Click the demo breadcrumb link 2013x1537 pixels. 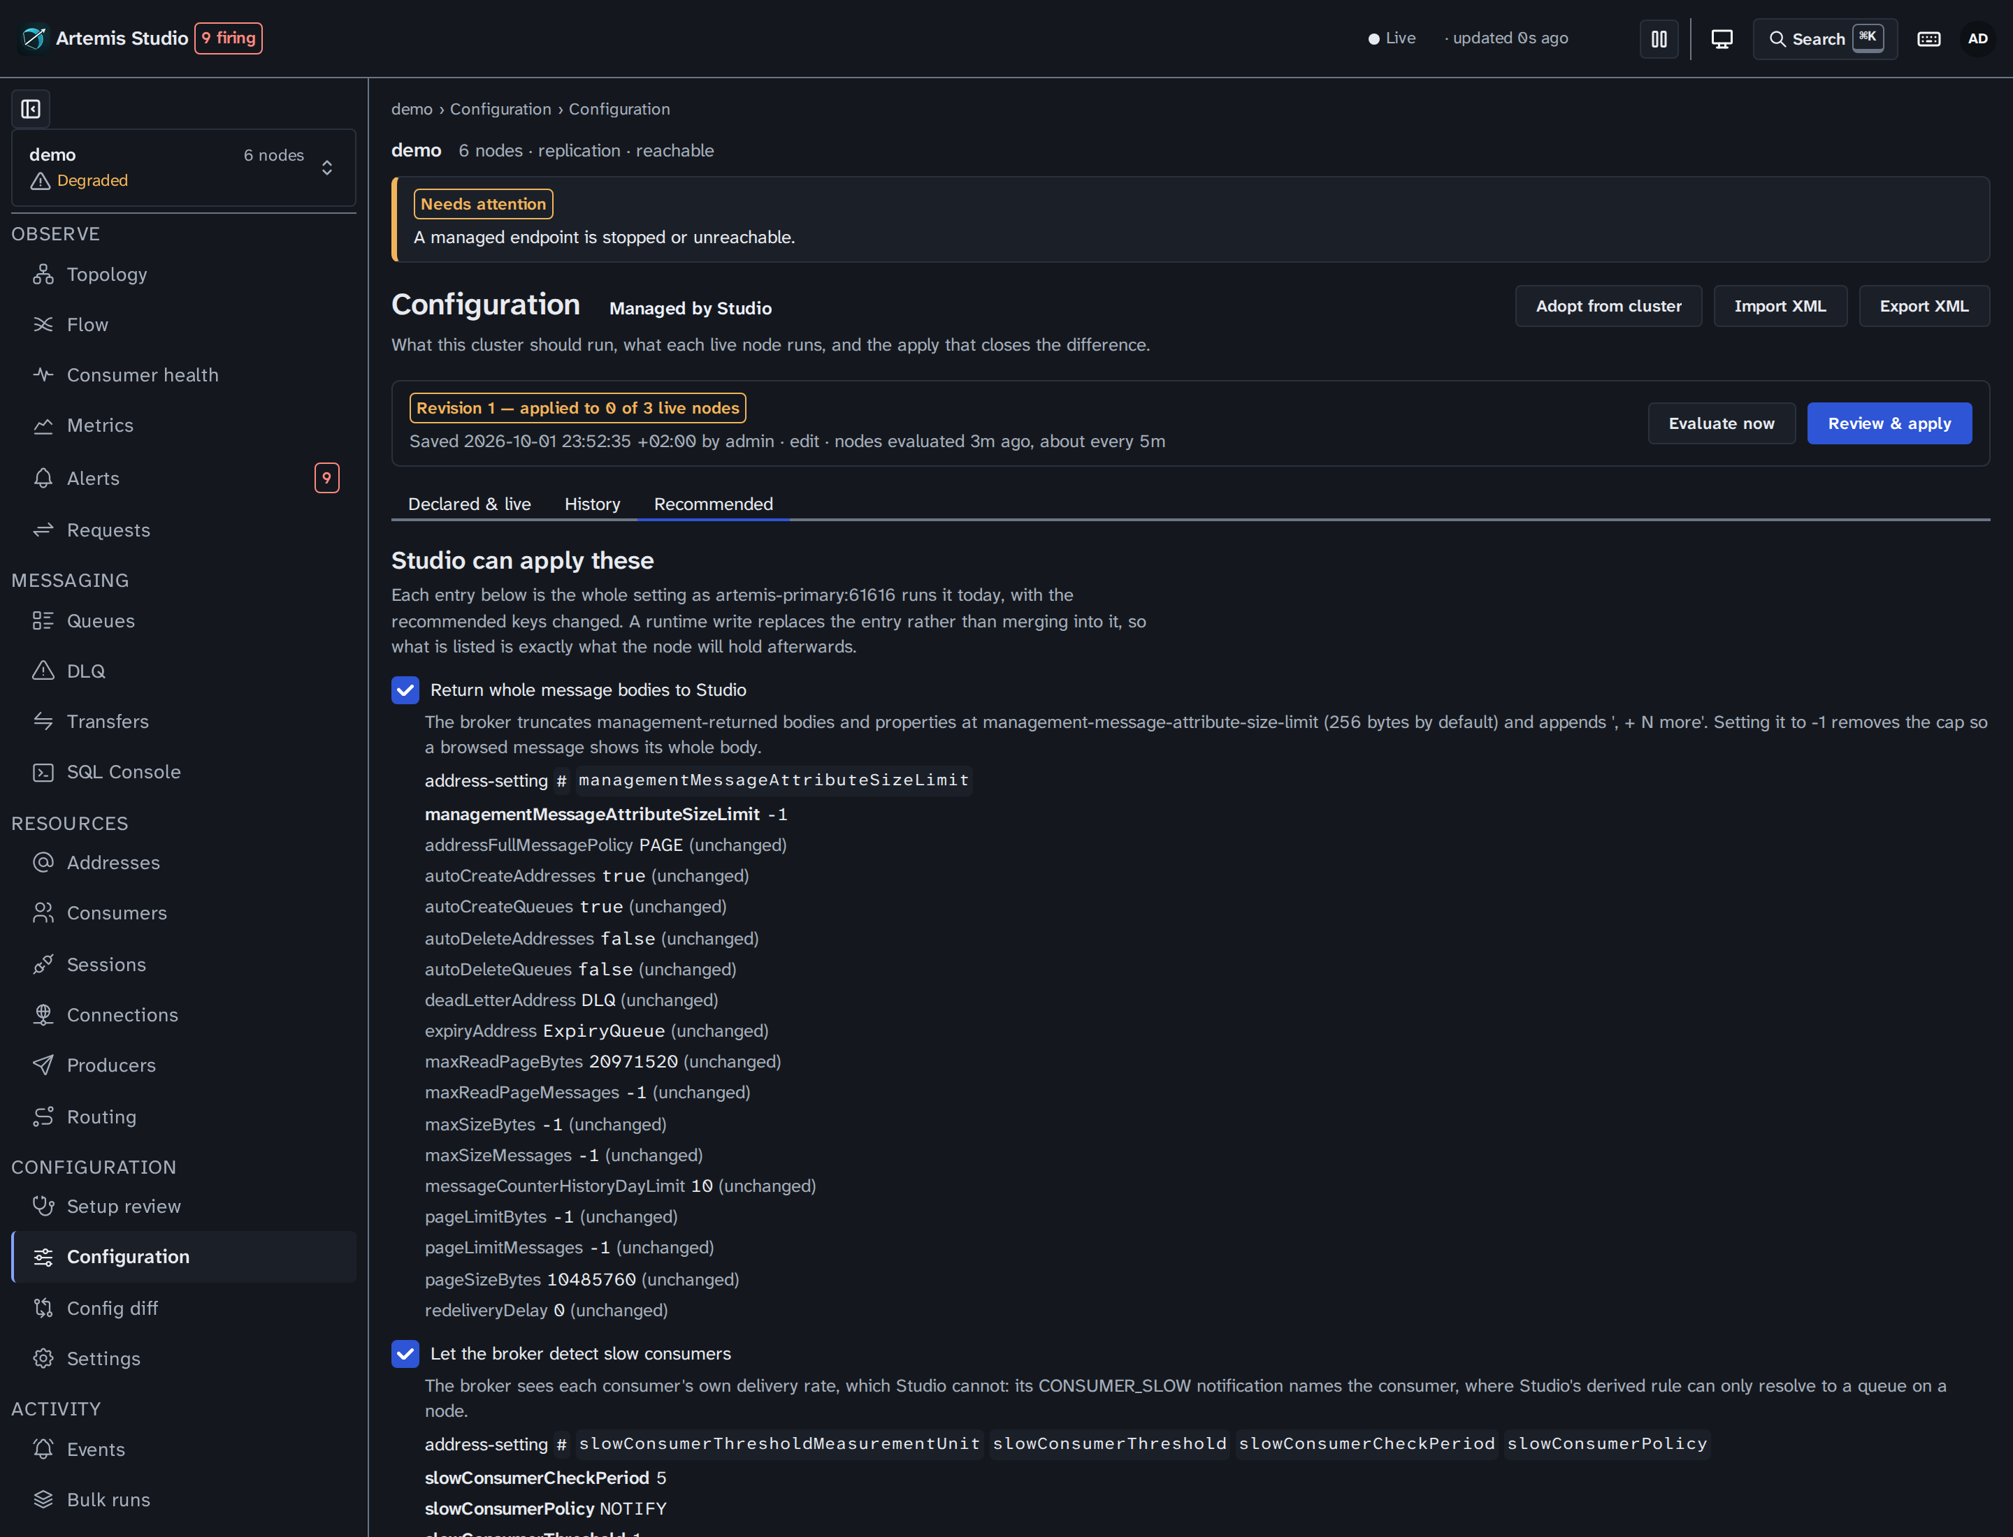coord(412,109)
